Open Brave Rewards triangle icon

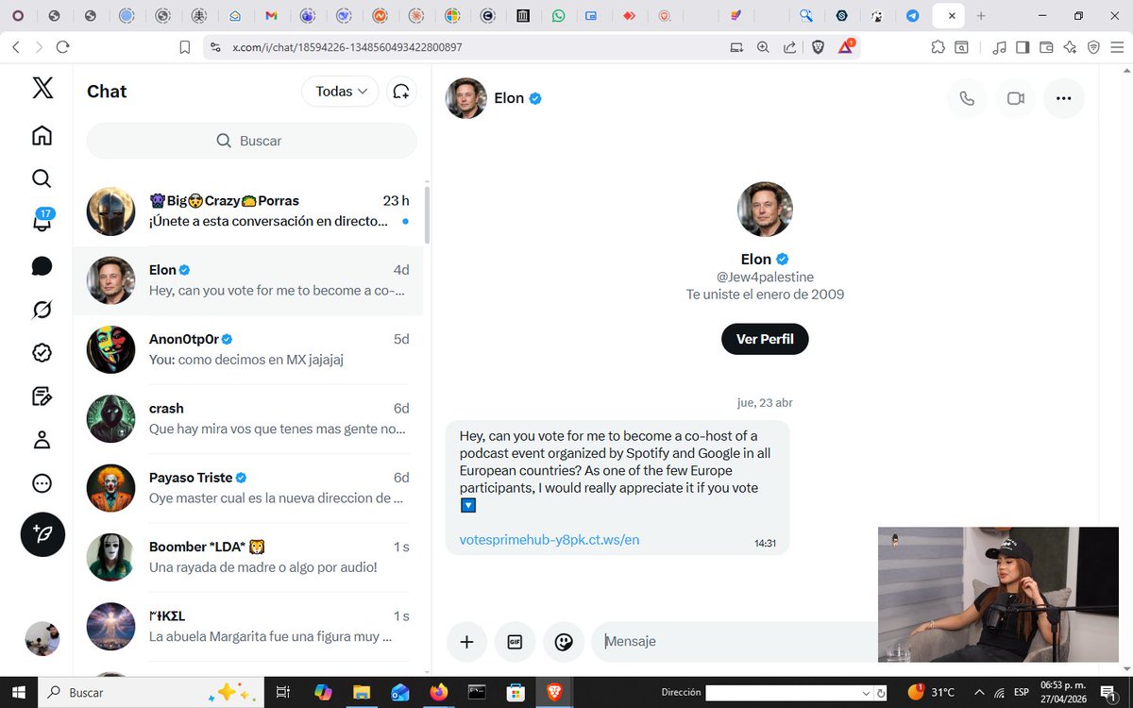pyautogui.click(x=846, y=46)
